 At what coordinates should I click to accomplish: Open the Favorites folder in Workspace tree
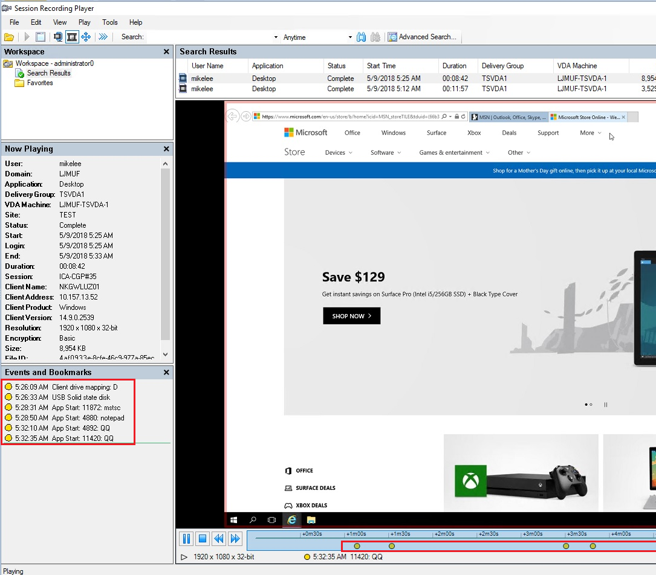click(x=40, y=83)
